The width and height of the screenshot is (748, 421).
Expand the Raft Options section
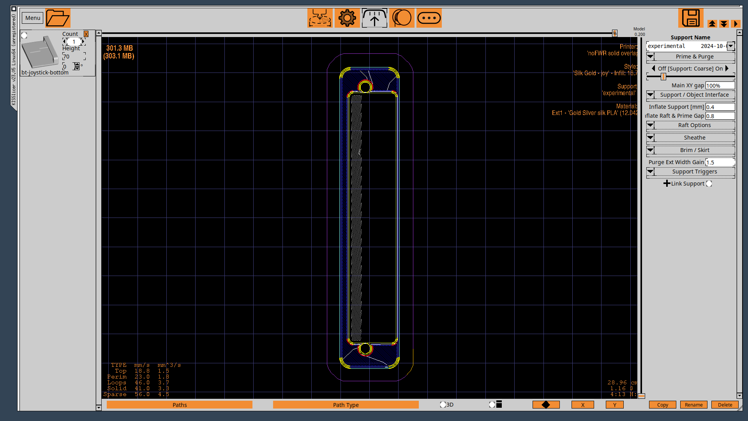(690, 125)
